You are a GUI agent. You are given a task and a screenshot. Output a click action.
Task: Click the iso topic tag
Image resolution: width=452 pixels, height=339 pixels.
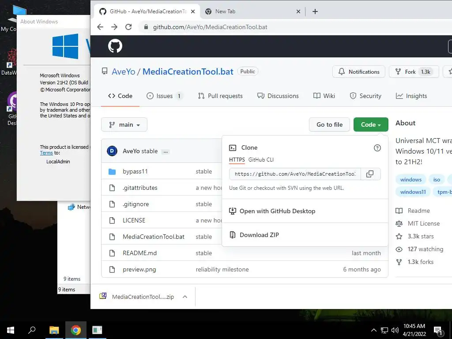pos(437,180)
